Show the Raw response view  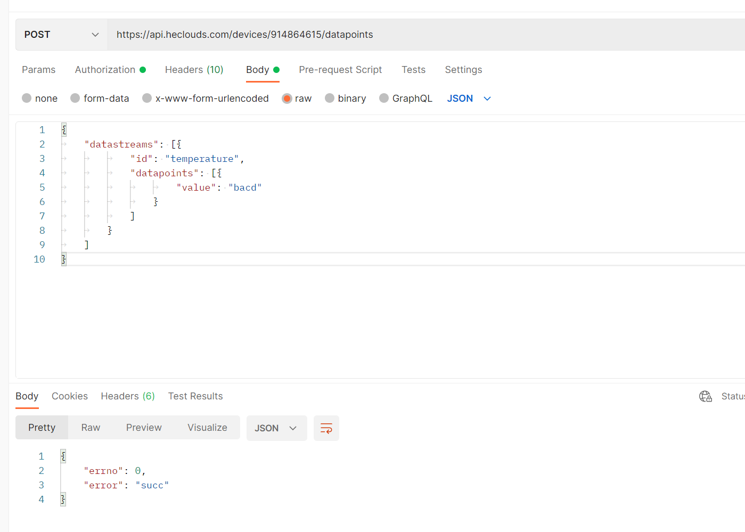coord(91,428)
